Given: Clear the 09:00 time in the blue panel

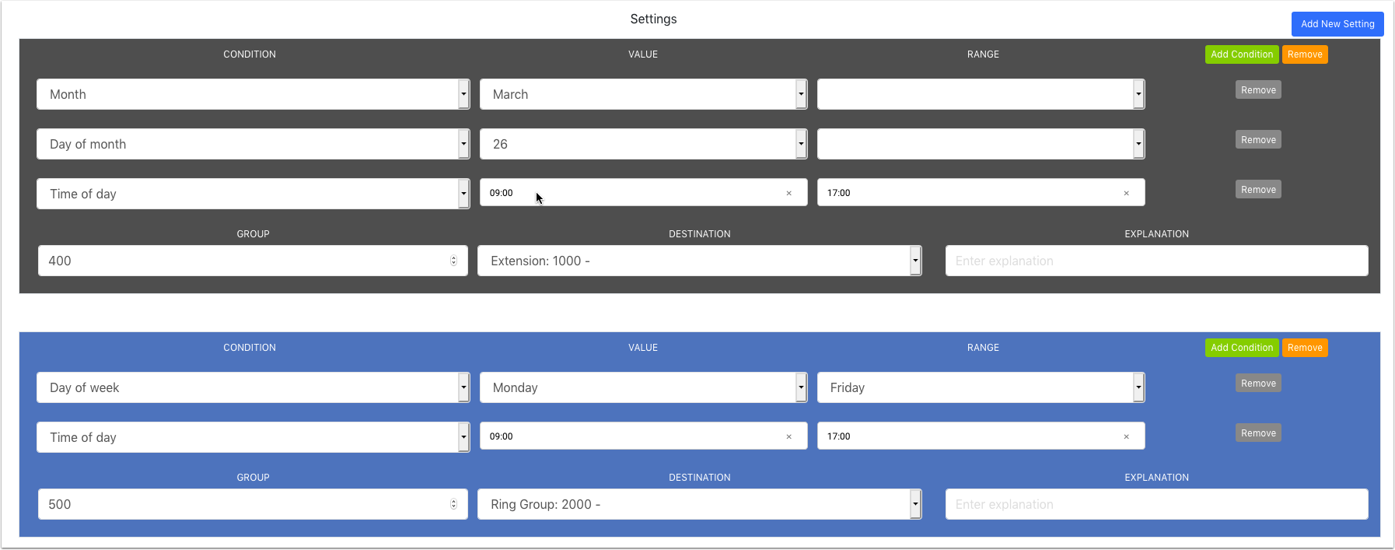Looking at the screenshot, I should pos(788,437).
